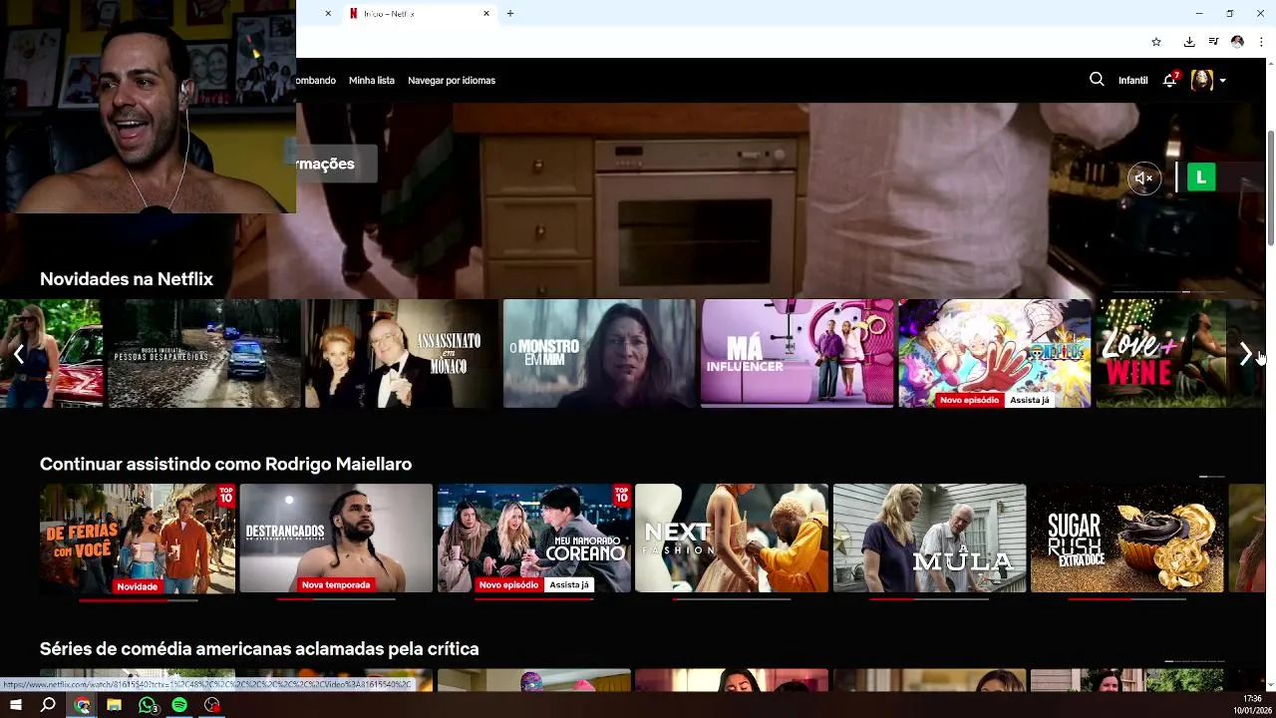Open 'Séries de comédia americanas aclamadas' title
1276x718 pixels.
259,649
